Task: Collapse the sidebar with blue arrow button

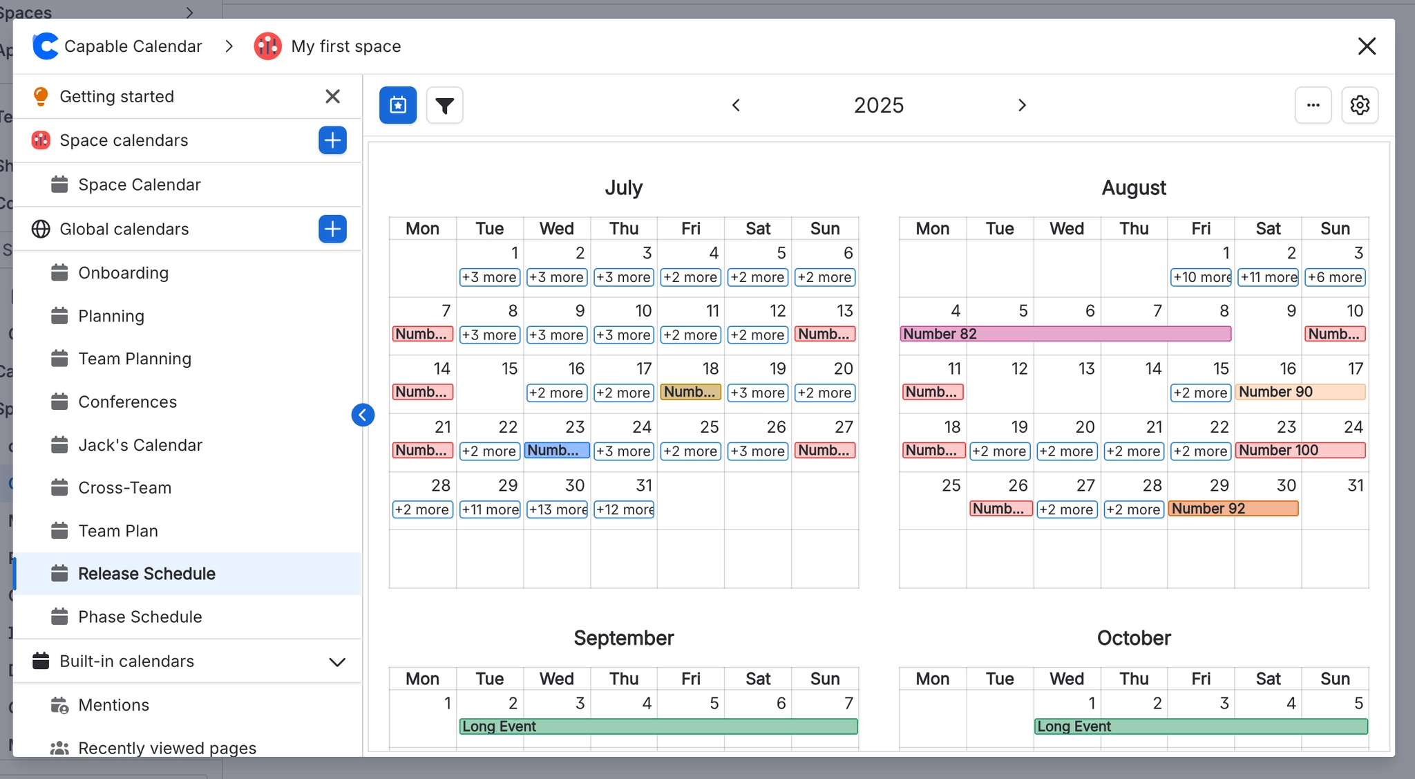Action: coord(363,415)
